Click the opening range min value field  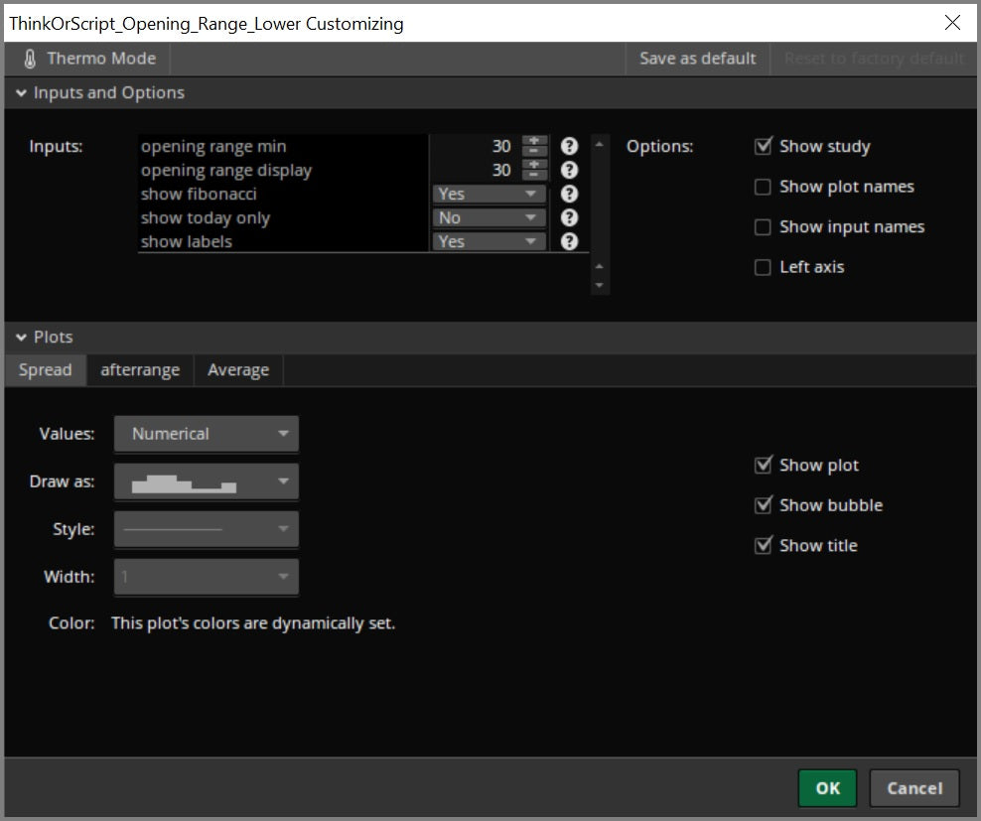[x=476, y=146]
